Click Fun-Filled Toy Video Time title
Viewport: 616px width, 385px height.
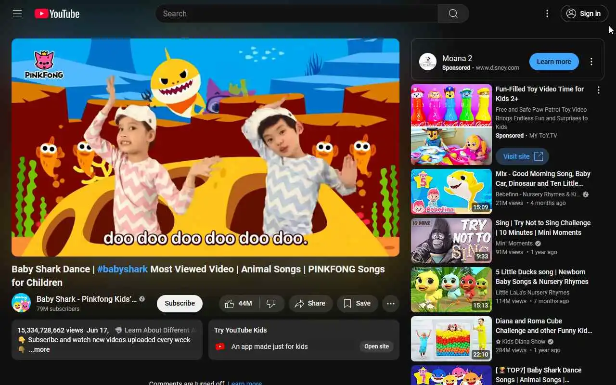[539, 94]
